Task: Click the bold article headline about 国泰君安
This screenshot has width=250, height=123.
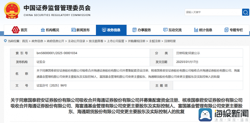Action: (126, 106)
